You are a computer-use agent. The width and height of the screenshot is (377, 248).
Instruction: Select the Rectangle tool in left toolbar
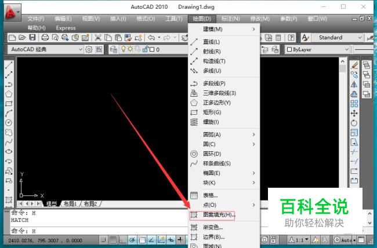(x=9, y=104)
